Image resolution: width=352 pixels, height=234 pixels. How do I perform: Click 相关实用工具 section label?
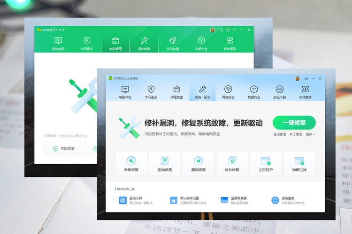125,189
